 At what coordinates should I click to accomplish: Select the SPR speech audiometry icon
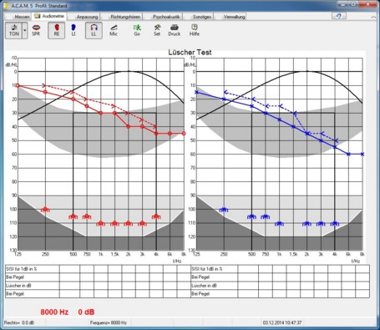click(x=36, y=30)
